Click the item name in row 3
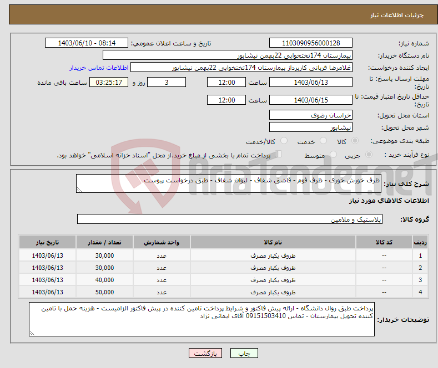The height and width of the screenshot is (368, 438). [x=273, y=280]
